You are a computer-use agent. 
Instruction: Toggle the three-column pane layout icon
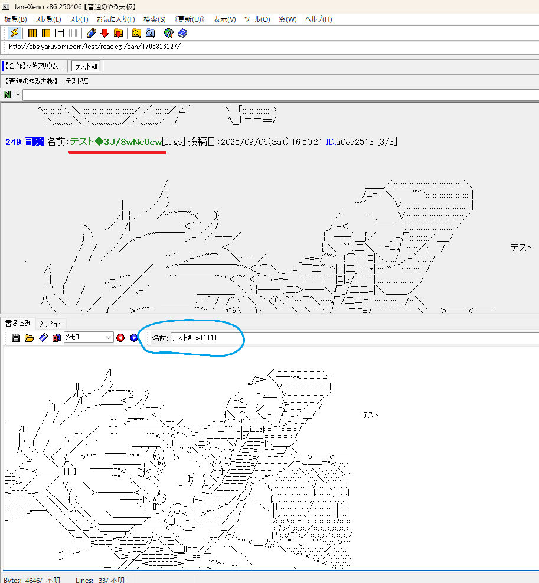32,33
